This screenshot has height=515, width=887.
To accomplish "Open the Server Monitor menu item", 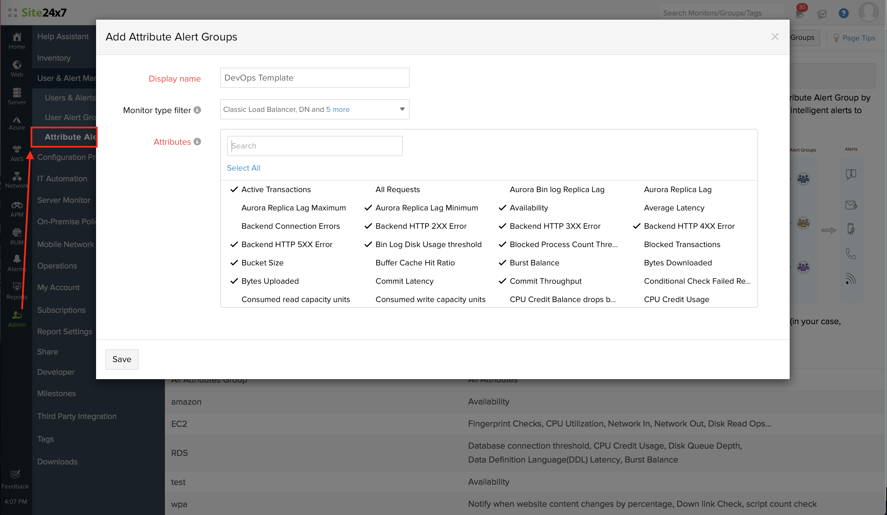I will [64, 200].
